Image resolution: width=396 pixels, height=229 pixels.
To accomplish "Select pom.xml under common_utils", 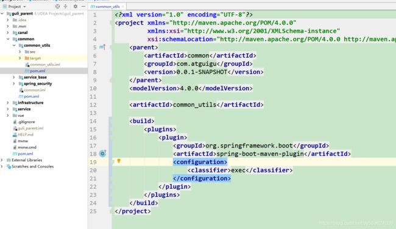I will click(x=37, y=71).
